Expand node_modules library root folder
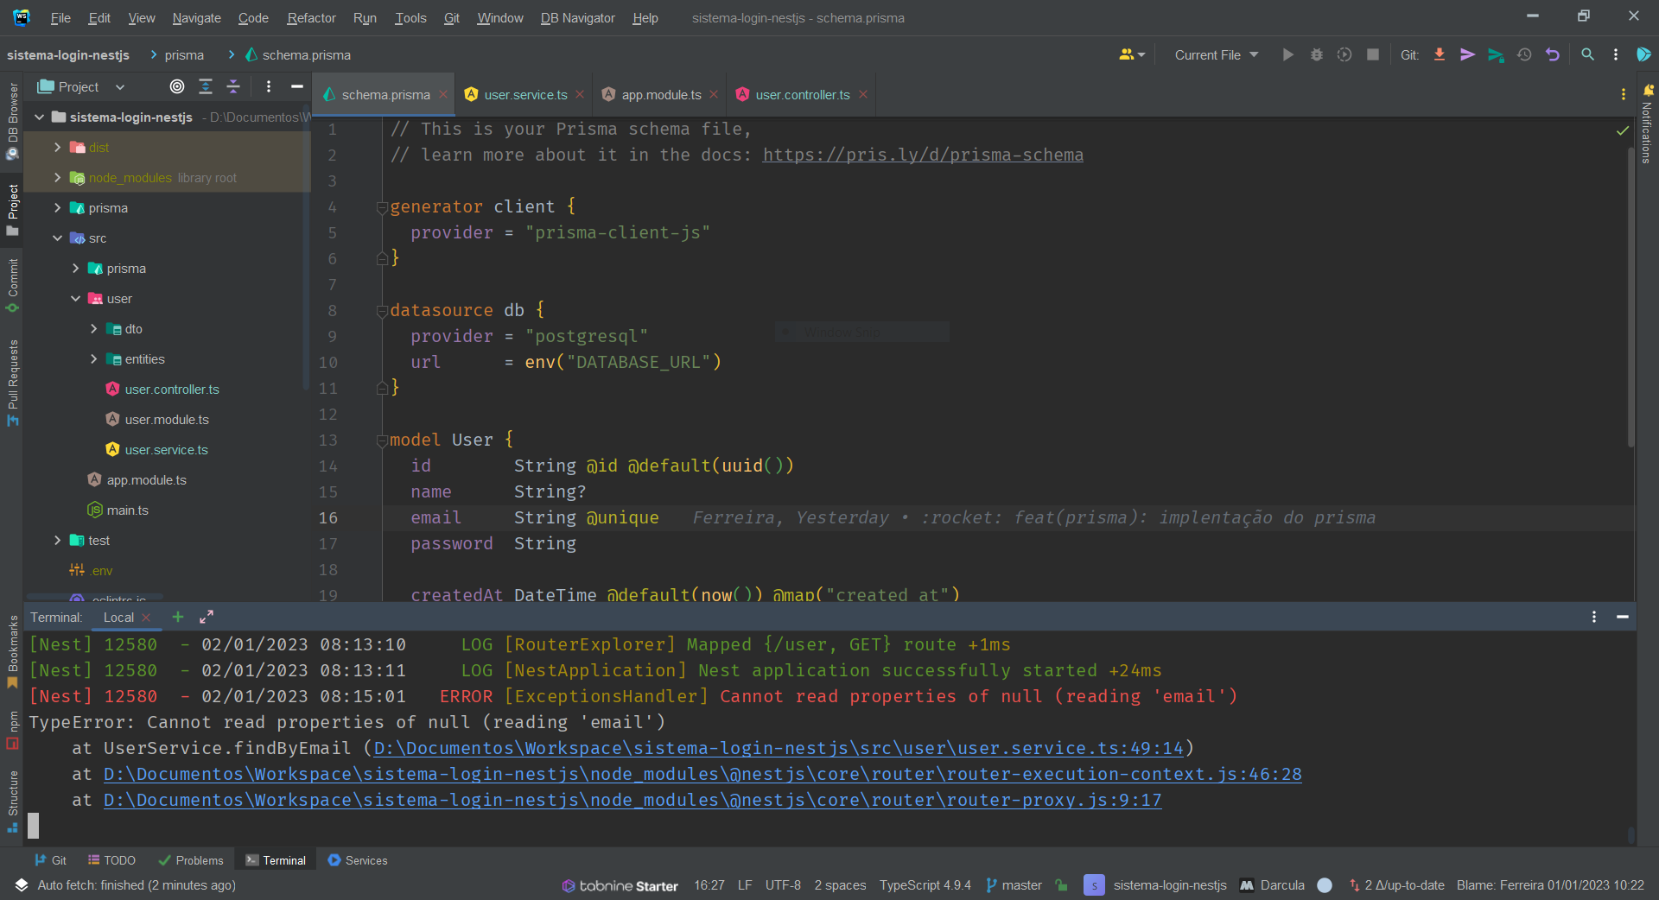This screenshot has width=1659, height=900. [57, 178]
